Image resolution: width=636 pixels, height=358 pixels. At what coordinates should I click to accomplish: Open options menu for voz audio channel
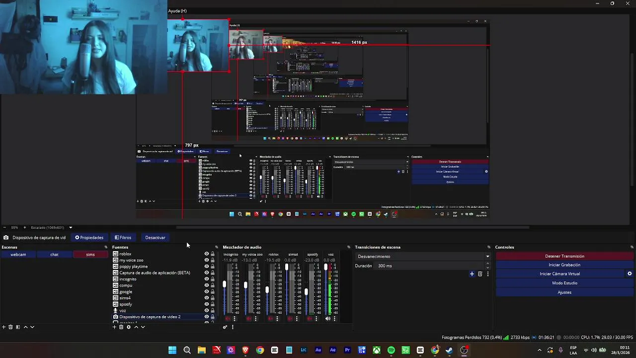[334, 319]
